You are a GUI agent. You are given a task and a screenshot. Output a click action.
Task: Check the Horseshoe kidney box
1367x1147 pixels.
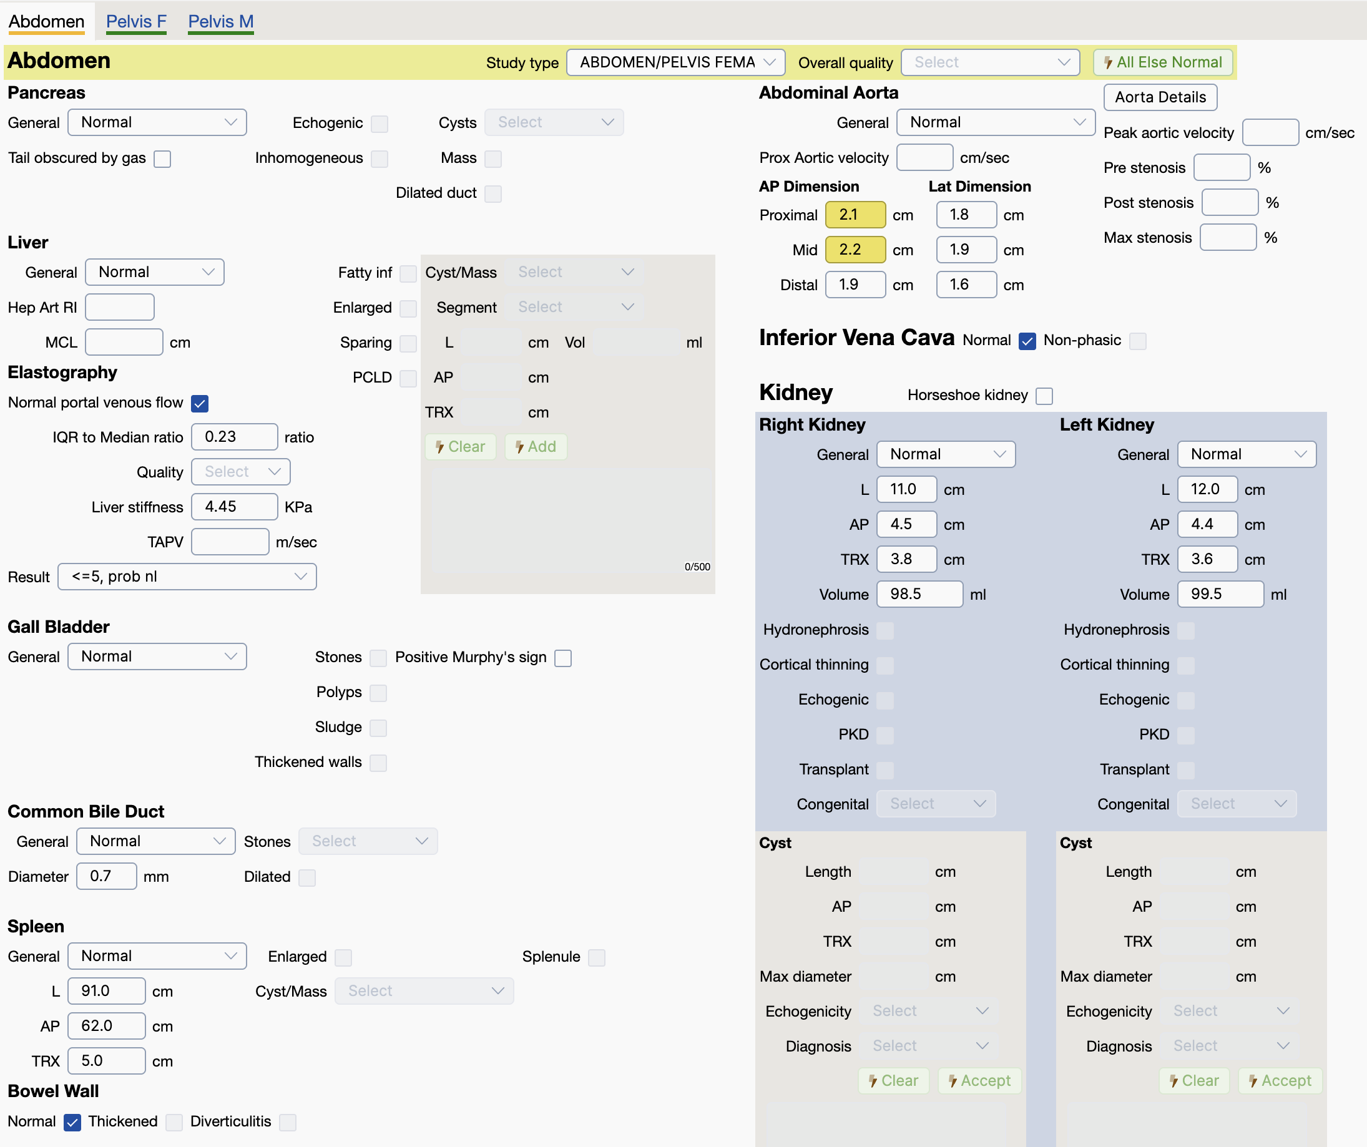coord(1044,396)
